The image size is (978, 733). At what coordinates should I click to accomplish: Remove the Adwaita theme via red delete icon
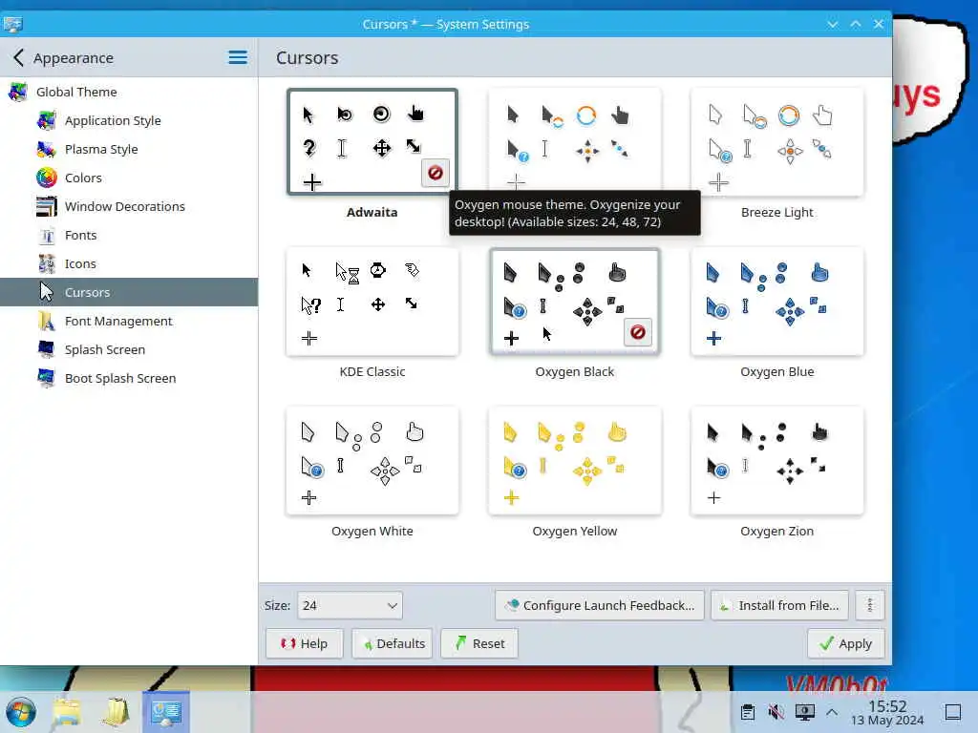point(436,173)
